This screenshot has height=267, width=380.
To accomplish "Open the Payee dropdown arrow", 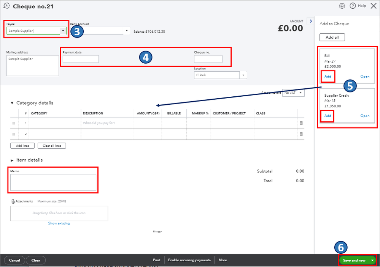I will (x=63, y=31).
